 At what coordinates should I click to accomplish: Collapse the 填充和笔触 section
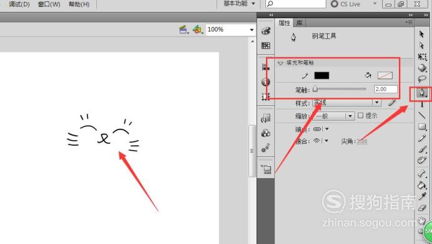[x=280, y=63]
